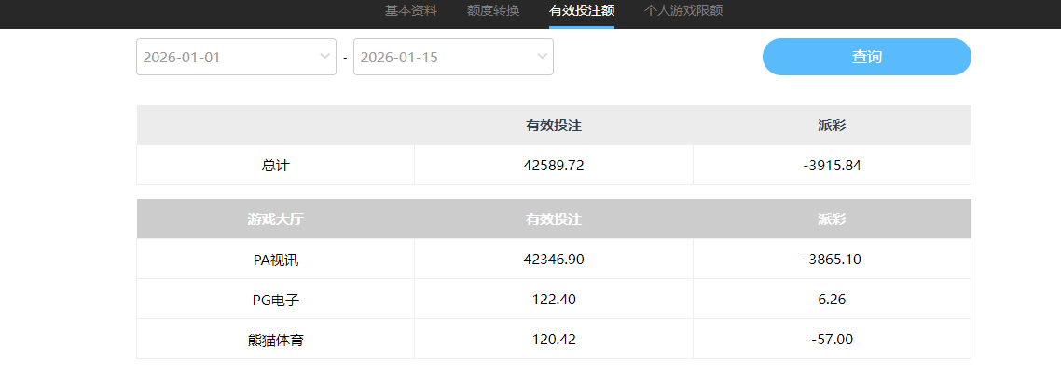
Task: Click the 总计 total row label
Action: coord(276,166)
